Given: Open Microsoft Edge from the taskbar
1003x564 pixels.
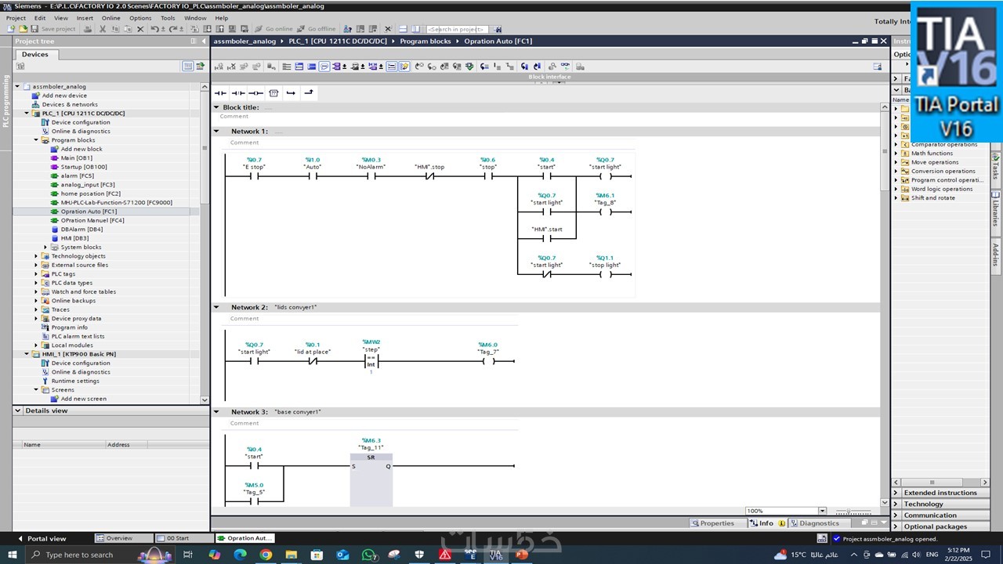Looking at the screenshot, I should pyautogui.click(x=240, y=555).
